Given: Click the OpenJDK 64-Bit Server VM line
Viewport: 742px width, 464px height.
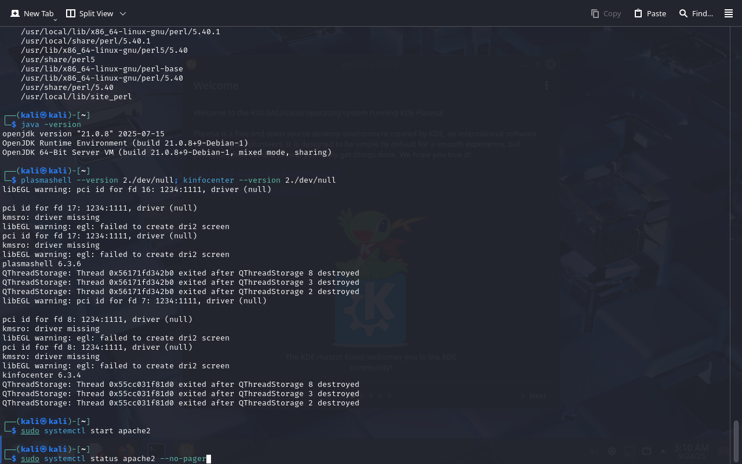Looking at the screenshot, I should click(x=167, y=153).
